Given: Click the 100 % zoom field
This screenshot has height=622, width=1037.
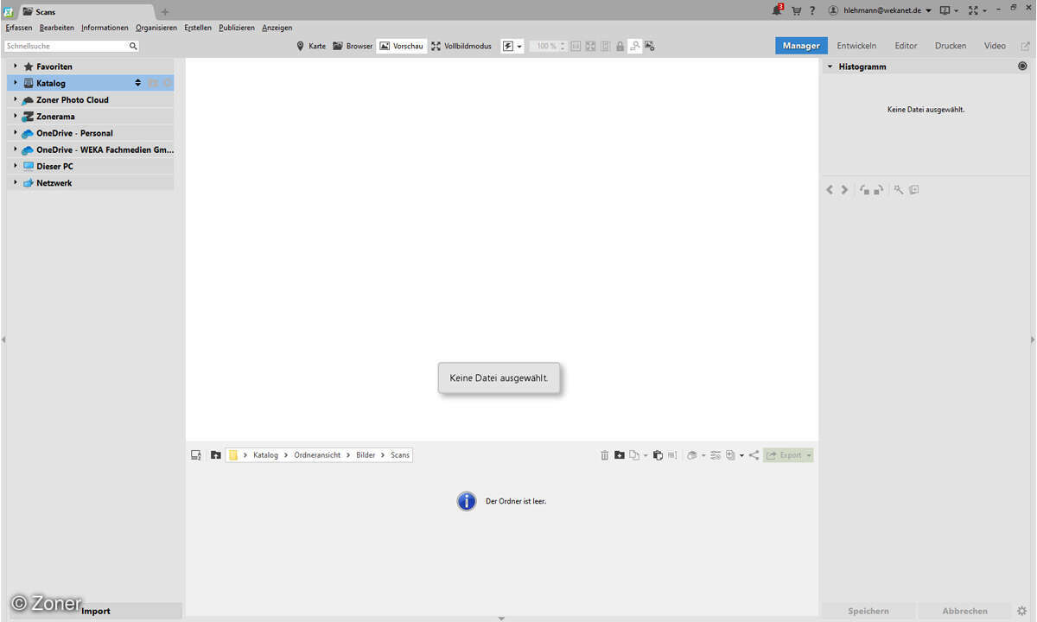Looking at the screenshot, I should pos(548,46).
